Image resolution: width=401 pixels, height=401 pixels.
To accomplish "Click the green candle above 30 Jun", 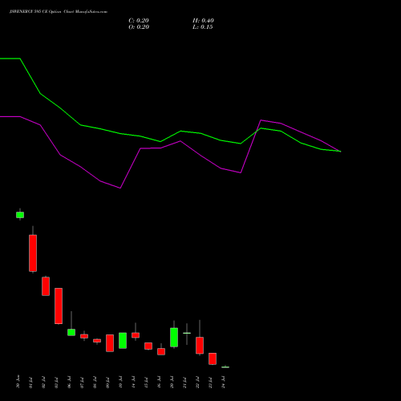I will 20,215.
